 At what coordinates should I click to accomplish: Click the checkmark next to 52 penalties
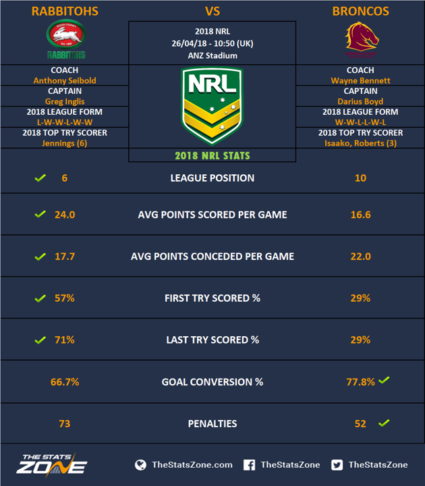(384, 423)
